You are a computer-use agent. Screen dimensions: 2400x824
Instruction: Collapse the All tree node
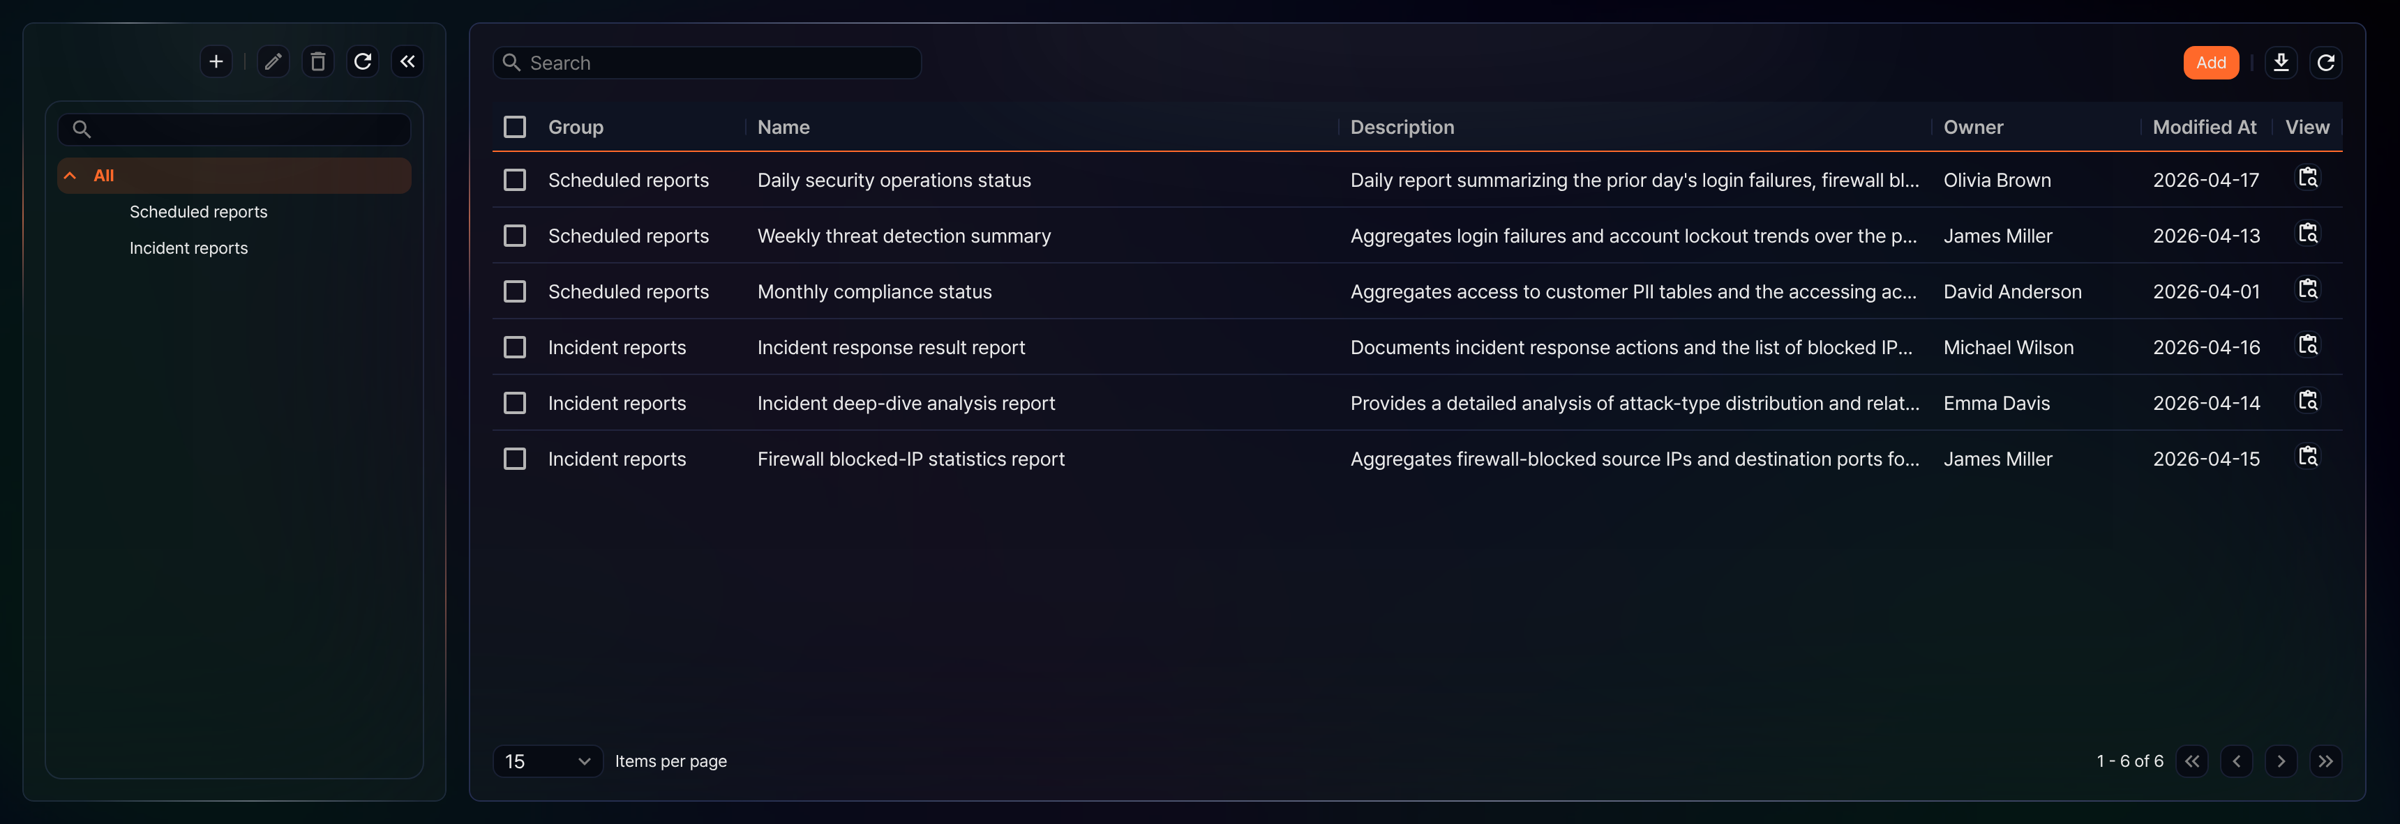coord(70,175)
